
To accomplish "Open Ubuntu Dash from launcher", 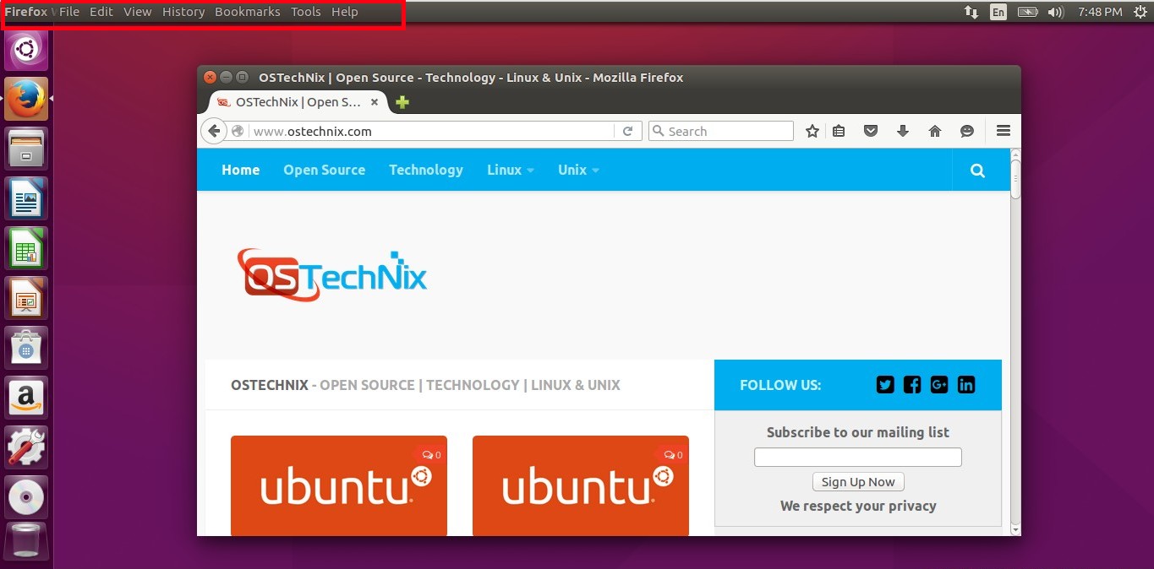I will click(x=26, y=50).
